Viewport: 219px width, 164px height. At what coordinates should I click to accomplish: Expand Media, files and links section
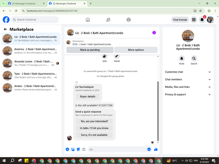point(188,87)
